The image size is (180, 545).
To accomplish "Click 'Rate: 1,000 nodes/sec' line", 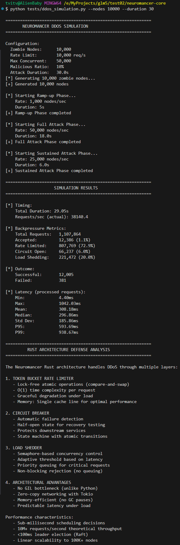I will pyautogui.click(x=41, y=102).
